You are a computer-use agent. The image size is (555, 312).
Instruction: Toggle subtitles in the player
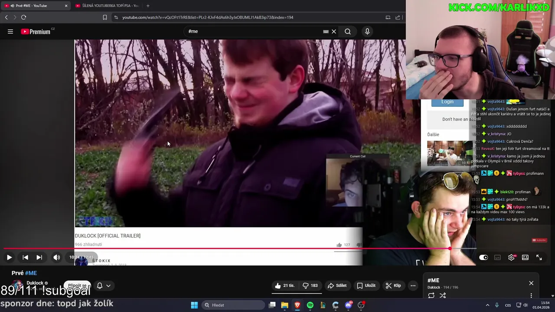click(497, 257)
